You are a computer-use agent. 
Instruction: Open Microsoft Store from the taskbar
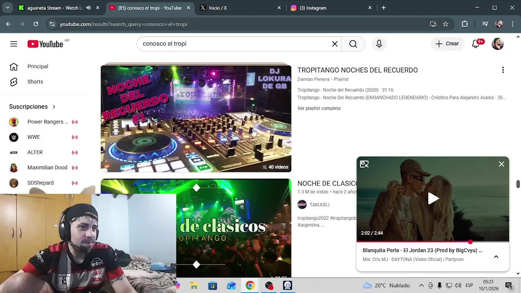(x=212, y=286)
